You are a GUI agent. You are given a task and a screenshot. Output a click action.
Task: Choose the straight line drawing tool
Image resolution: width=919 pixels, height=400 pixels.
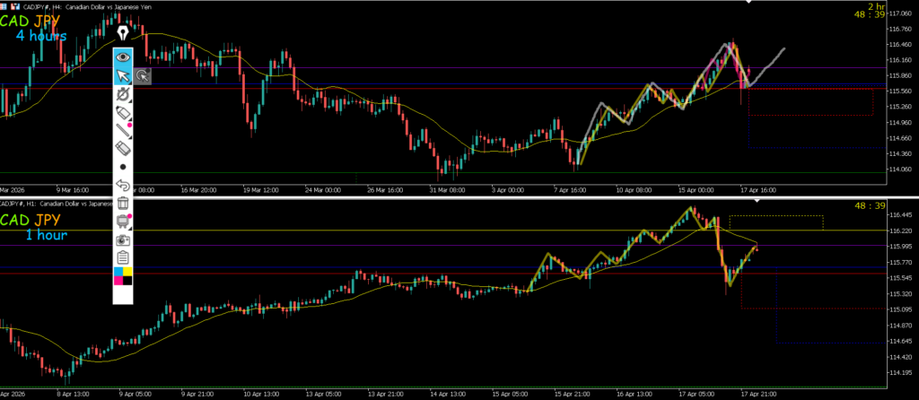click(123, 131)
